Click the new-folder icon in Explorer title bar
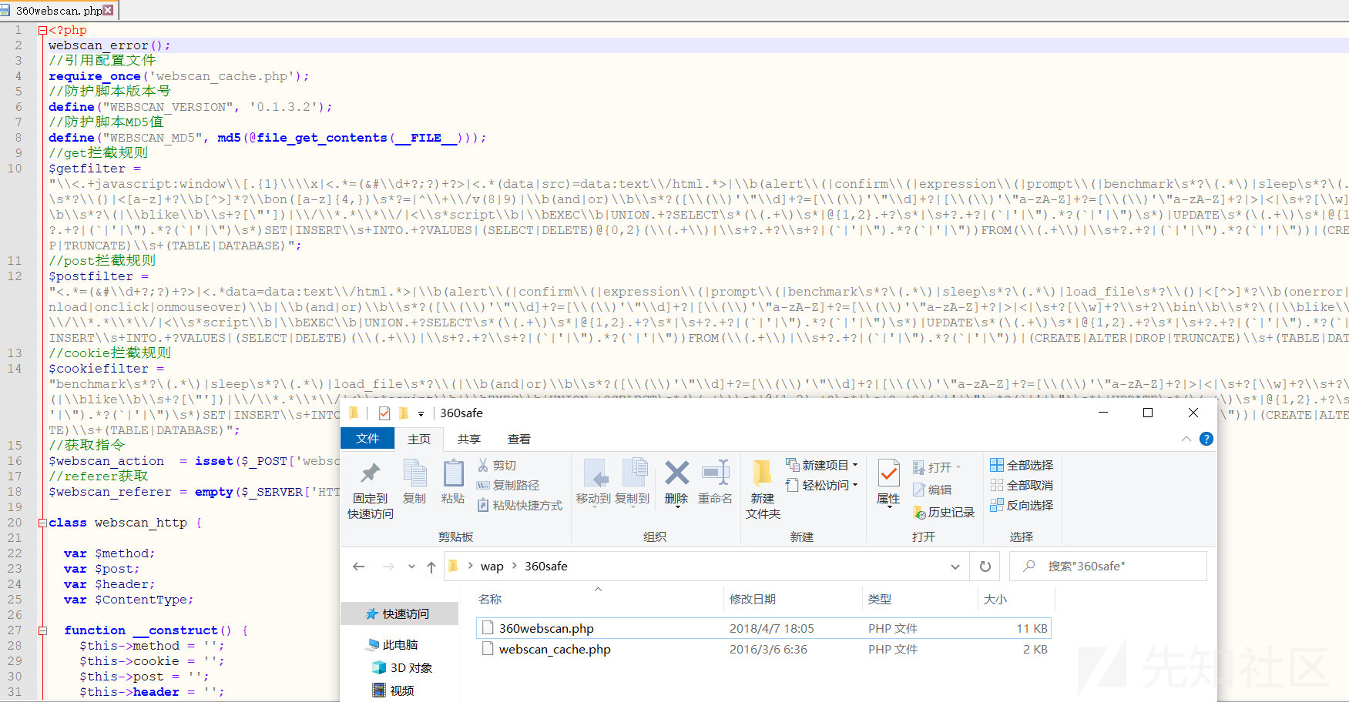The image size is (1349, 702). click(403, 413)
